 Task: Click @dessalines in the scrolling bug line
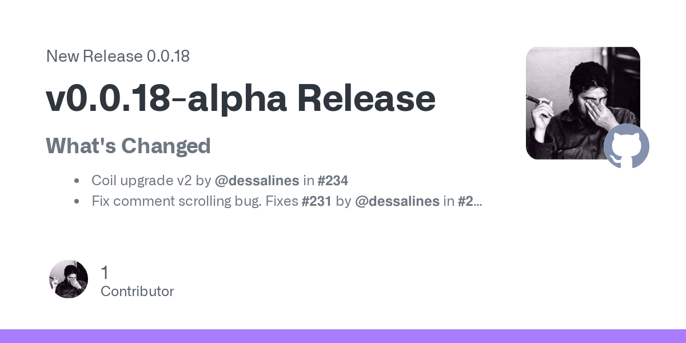(397, 201)
